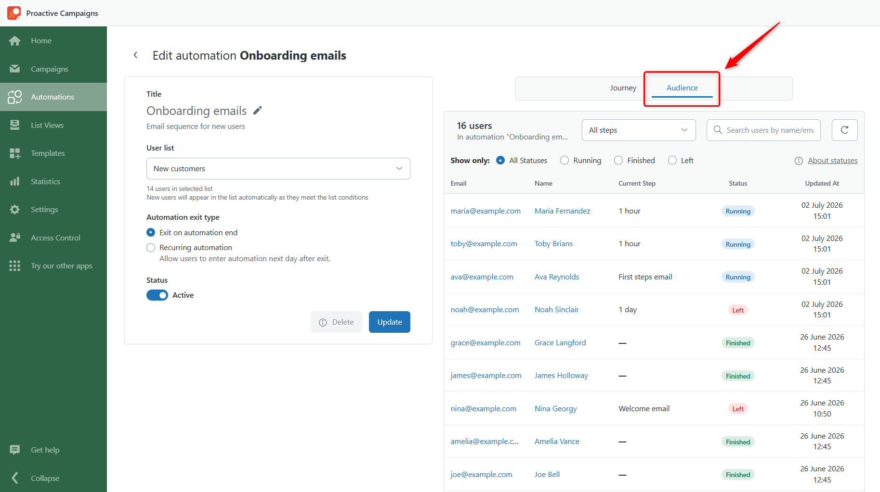Image resolution: width=880 pixels, height=492 pixels.
Task: Click nina@example.com email link
Action: [x=483, y=409]
